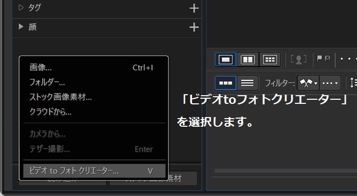The image size is (357, 196).
Task: Select filmstrip thumbnail browser mode
Action: (x=225, y=83)
